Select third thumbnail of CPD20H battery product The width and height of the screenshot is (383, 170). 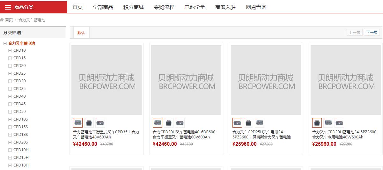click(339, 123)
